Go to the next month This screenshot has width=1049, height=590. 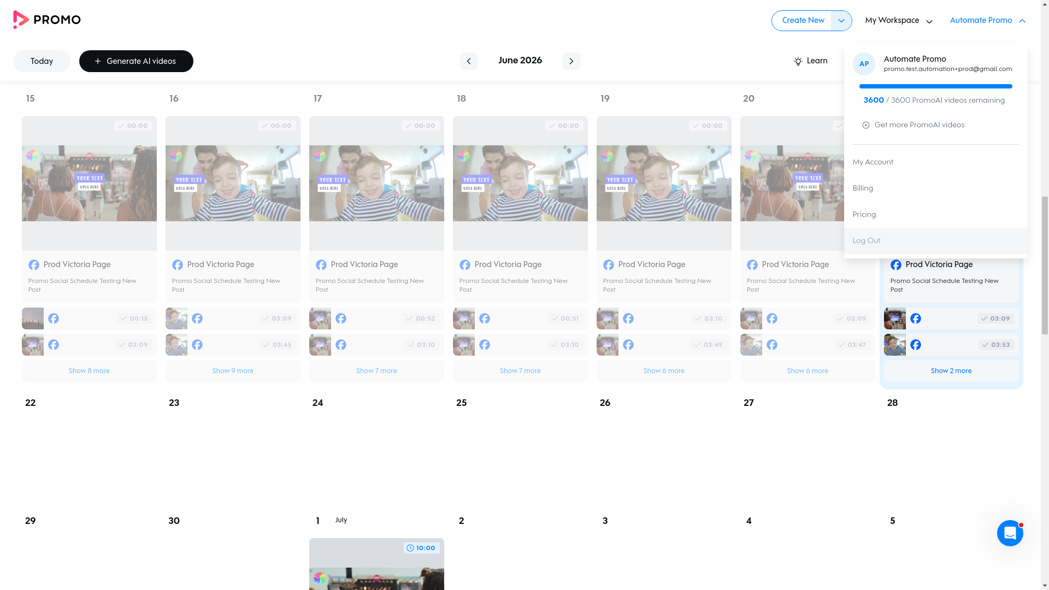(x=571, y=61)
